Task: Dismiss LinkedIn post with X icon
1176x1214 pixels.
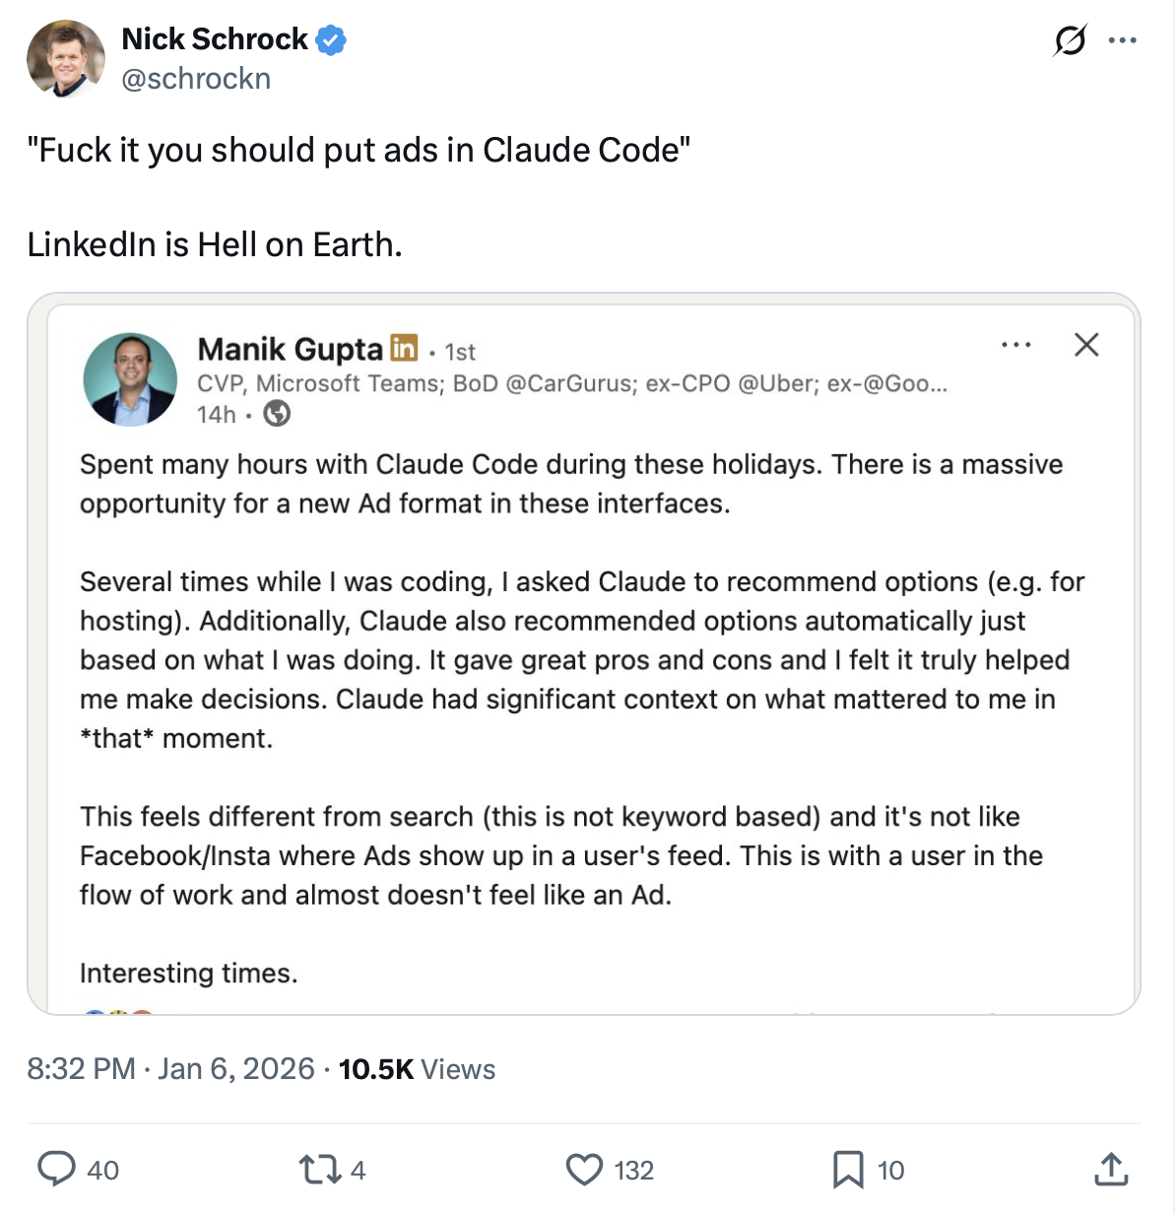Action: (1086, 345)
